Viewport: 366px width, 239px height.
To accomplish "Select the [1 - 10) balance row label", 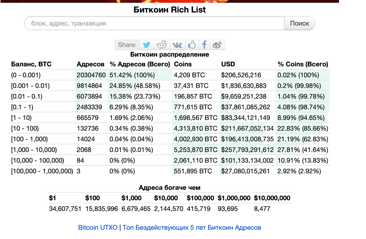I will [21, 118].
